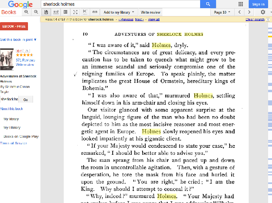Open My History in sidebar
The width and height of the screenshot is (272, 203).
[x=12, y=128]
